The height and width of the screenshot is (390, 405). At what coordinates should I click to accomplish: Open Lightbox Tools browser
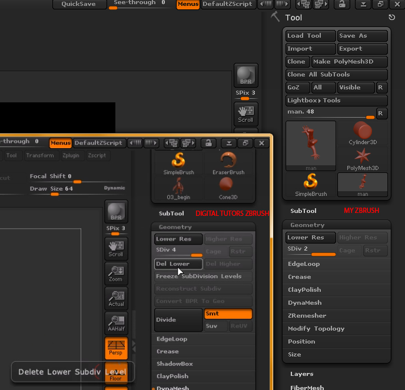point(337,101)
